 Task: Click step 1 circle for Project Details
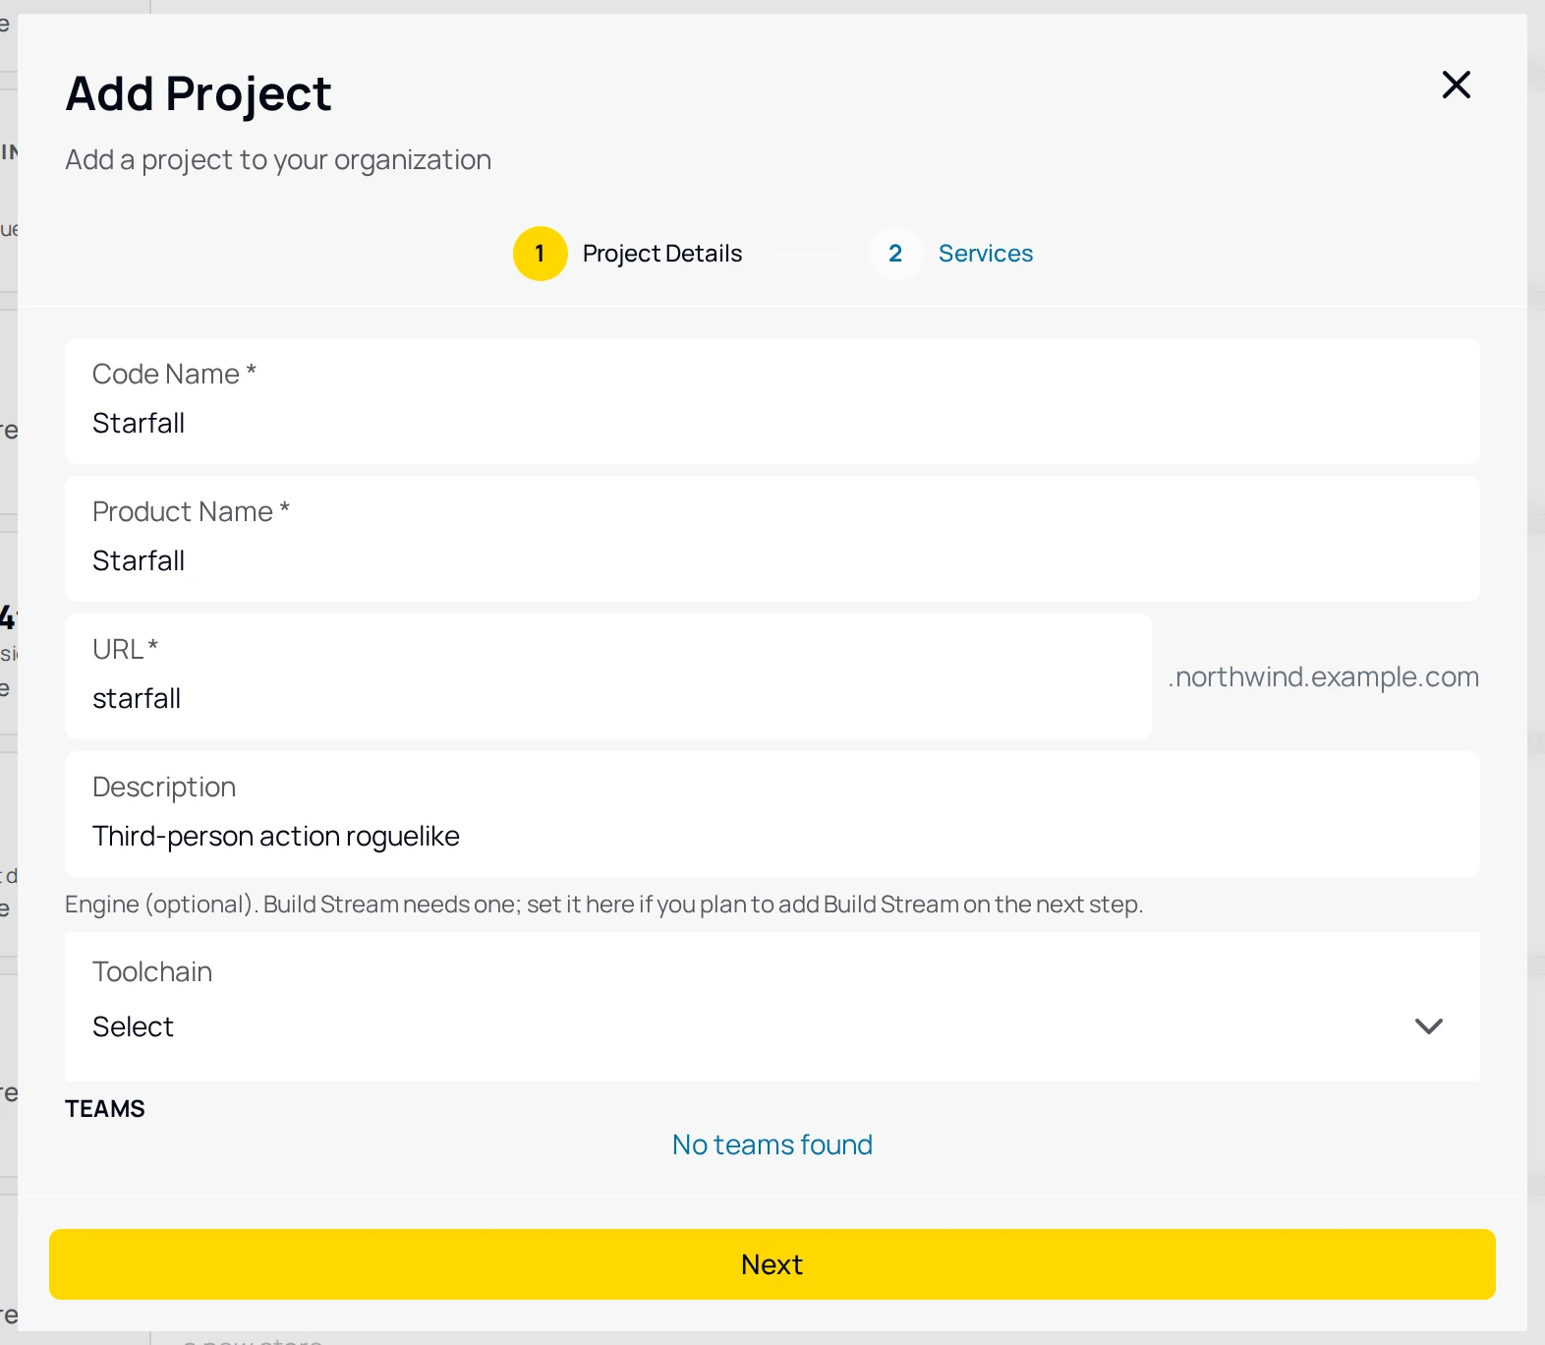tap(541, 254)
